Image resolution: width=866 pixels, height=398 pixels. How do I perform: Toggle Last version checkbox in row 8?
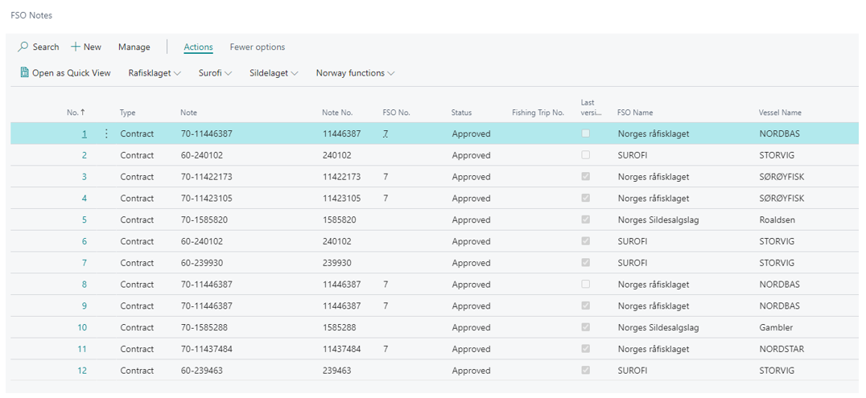585,285
